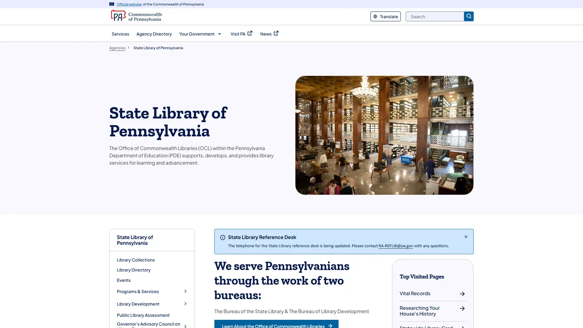Click the Top Visited Pages heading
Image resolution: width=583 pixels, height=328 pixels.
[x=422, y=277]
